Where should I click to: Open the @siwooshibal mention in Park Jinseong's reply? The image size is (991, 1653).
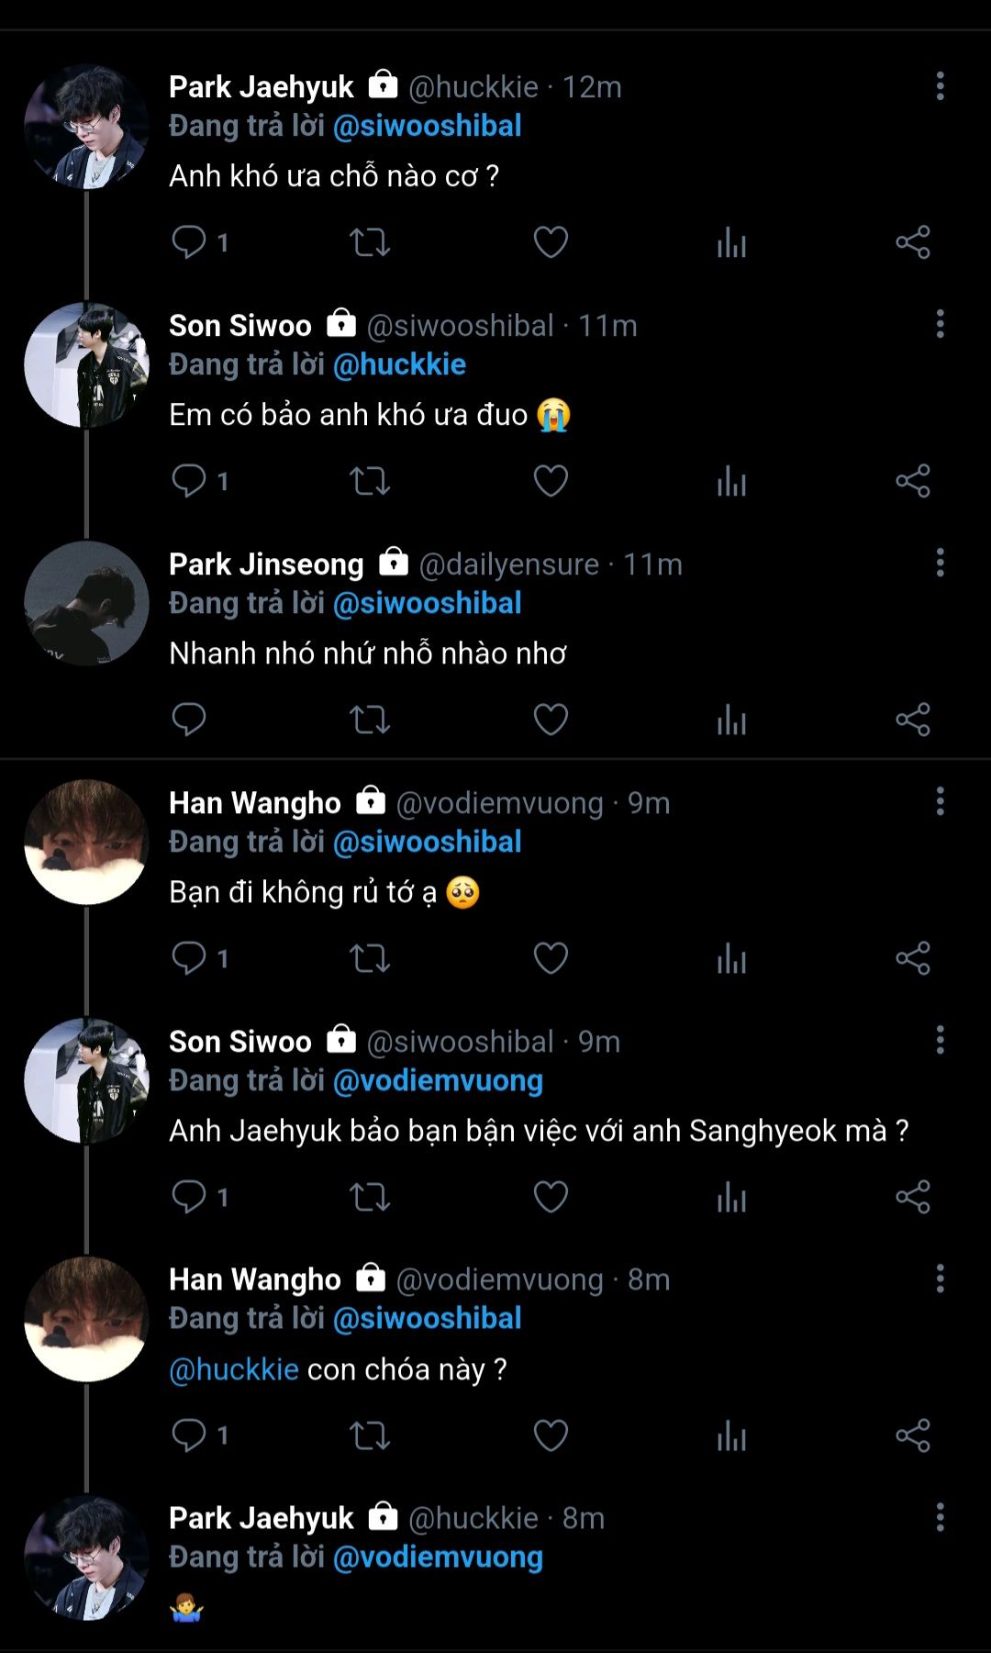[x=427, y=603]
